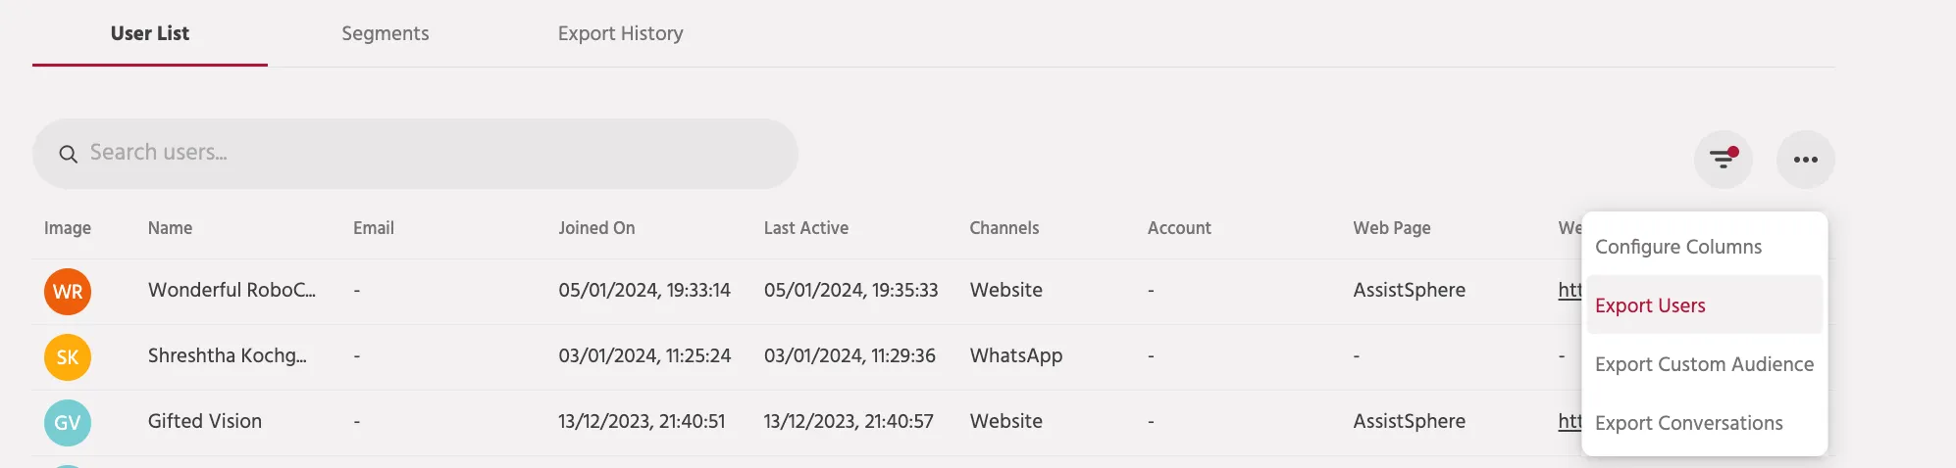The width and height of the screenshot is (1956, 468).
Task: Click the Email column header
Action: (374, 228)
